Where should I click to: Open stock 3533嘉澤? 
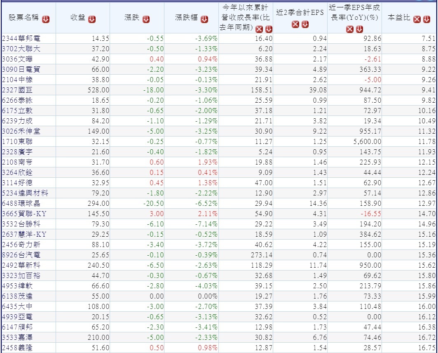point(17,338)
